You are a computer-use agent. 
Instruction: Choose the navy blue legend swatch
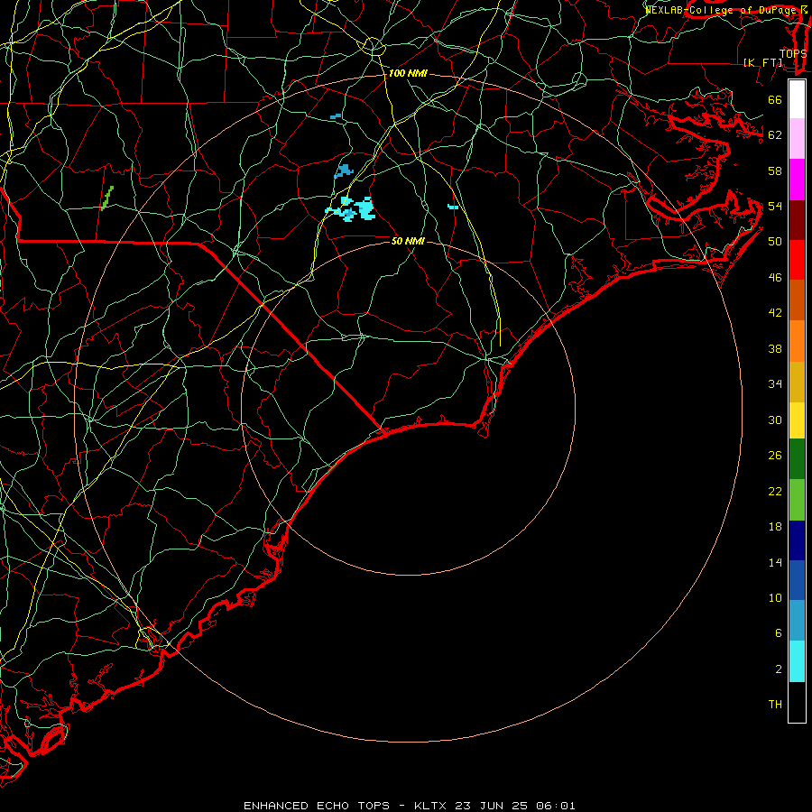[x=797, y=540]
